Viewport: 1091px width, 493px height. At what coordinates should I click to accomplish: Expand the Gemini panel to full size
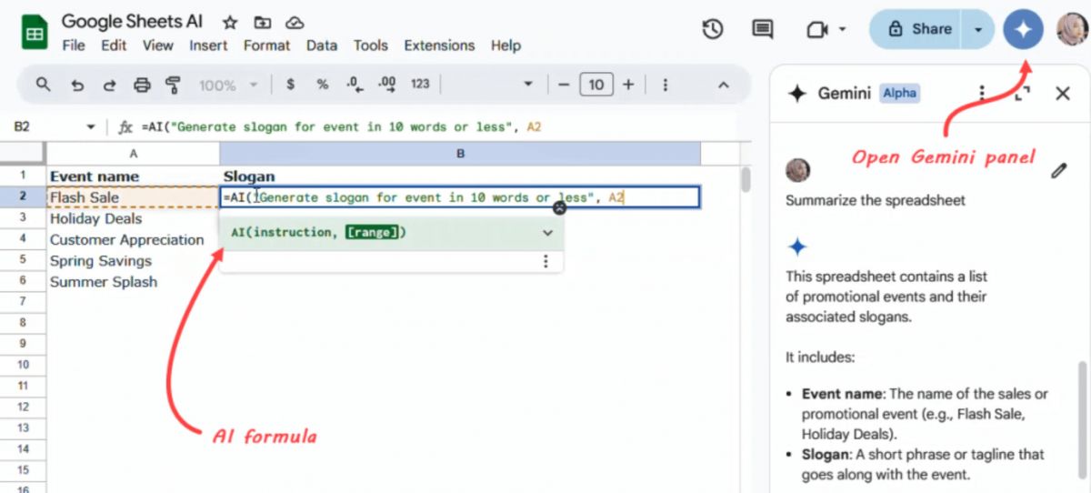click(x=1022, y=93)
